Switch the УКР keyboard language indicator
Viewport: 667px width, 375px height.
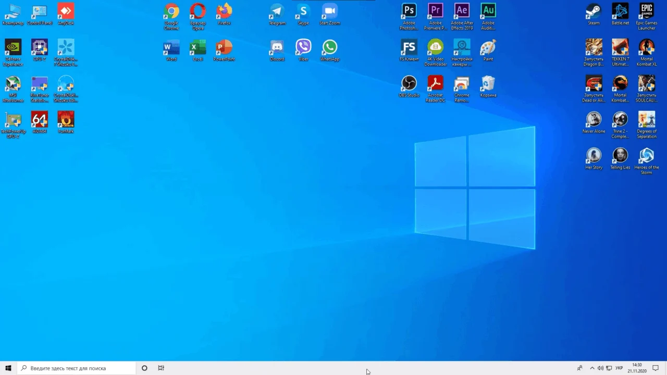click(619, 368)
